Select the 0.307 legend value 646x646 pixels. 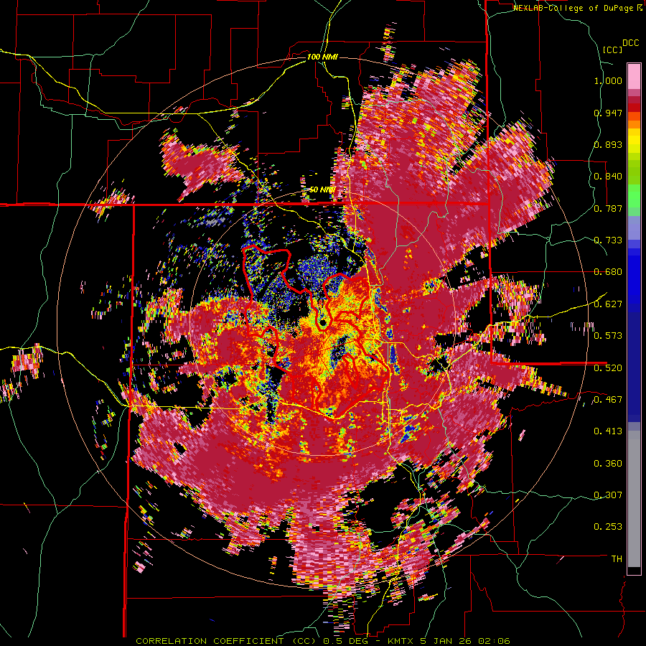coord(608,495)
